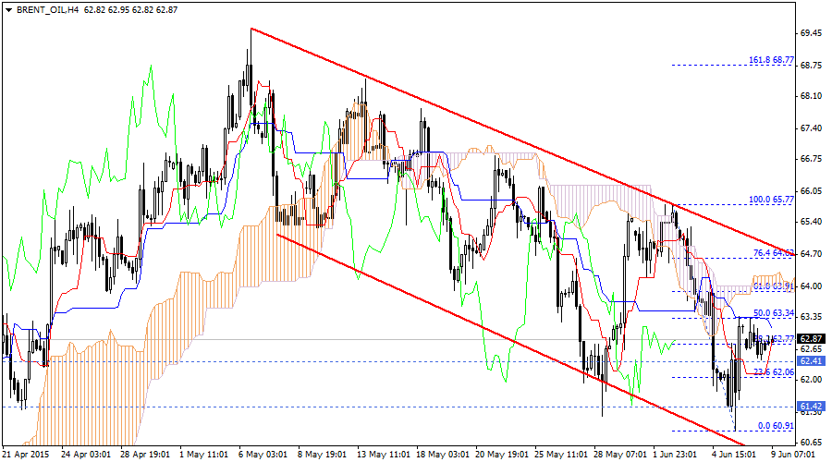Click the BRENT_OIL,H4 symbol title
Screen dimensions: 832x462
(x=48, y=9)
